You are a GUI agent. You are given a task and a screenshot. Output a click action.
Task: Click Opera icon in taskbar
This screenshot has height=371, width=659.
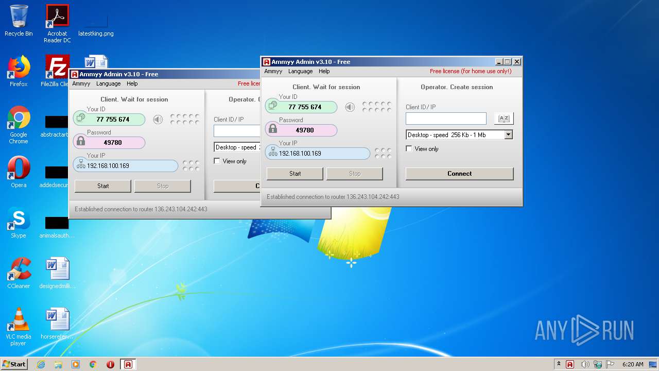110,364
